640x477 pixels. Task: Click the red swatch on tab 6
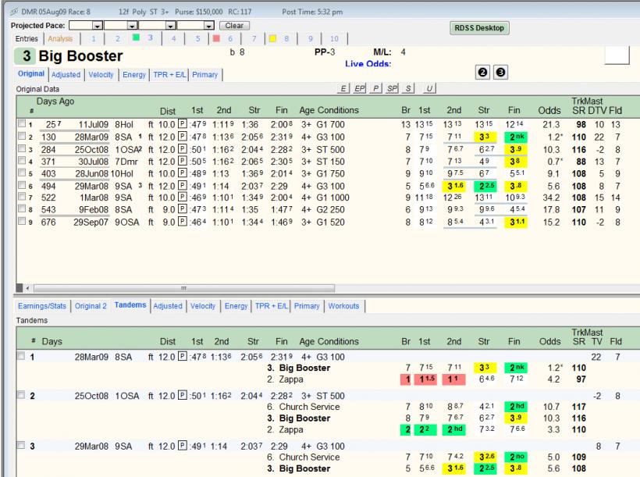pos(217,39)
